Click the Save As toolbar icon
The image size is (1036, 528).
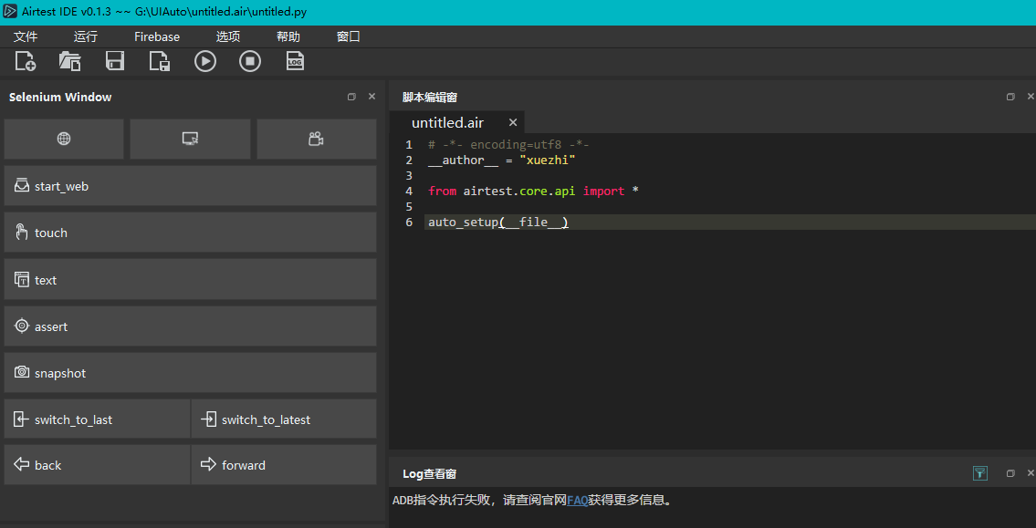pos(160,61)
